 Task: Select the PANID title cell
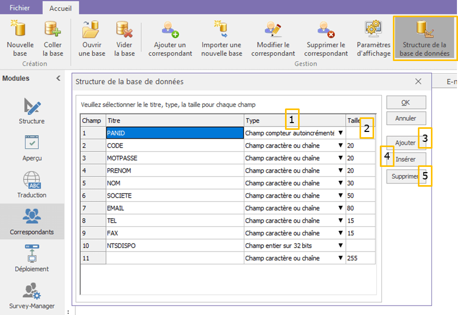click(x=175, y=133)
